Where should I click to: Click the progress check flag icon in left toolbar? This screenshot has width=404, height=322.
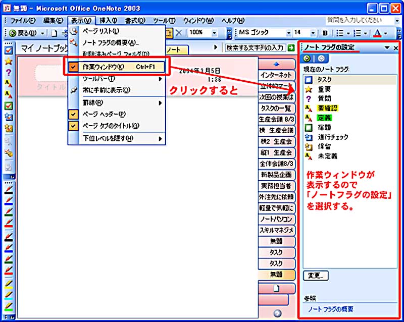[9, 117]
